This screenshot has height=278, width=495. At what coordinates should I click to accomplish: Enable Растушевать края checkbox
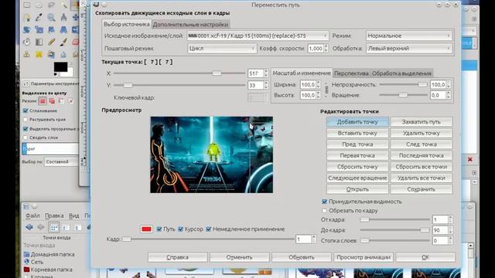point(26,120)
